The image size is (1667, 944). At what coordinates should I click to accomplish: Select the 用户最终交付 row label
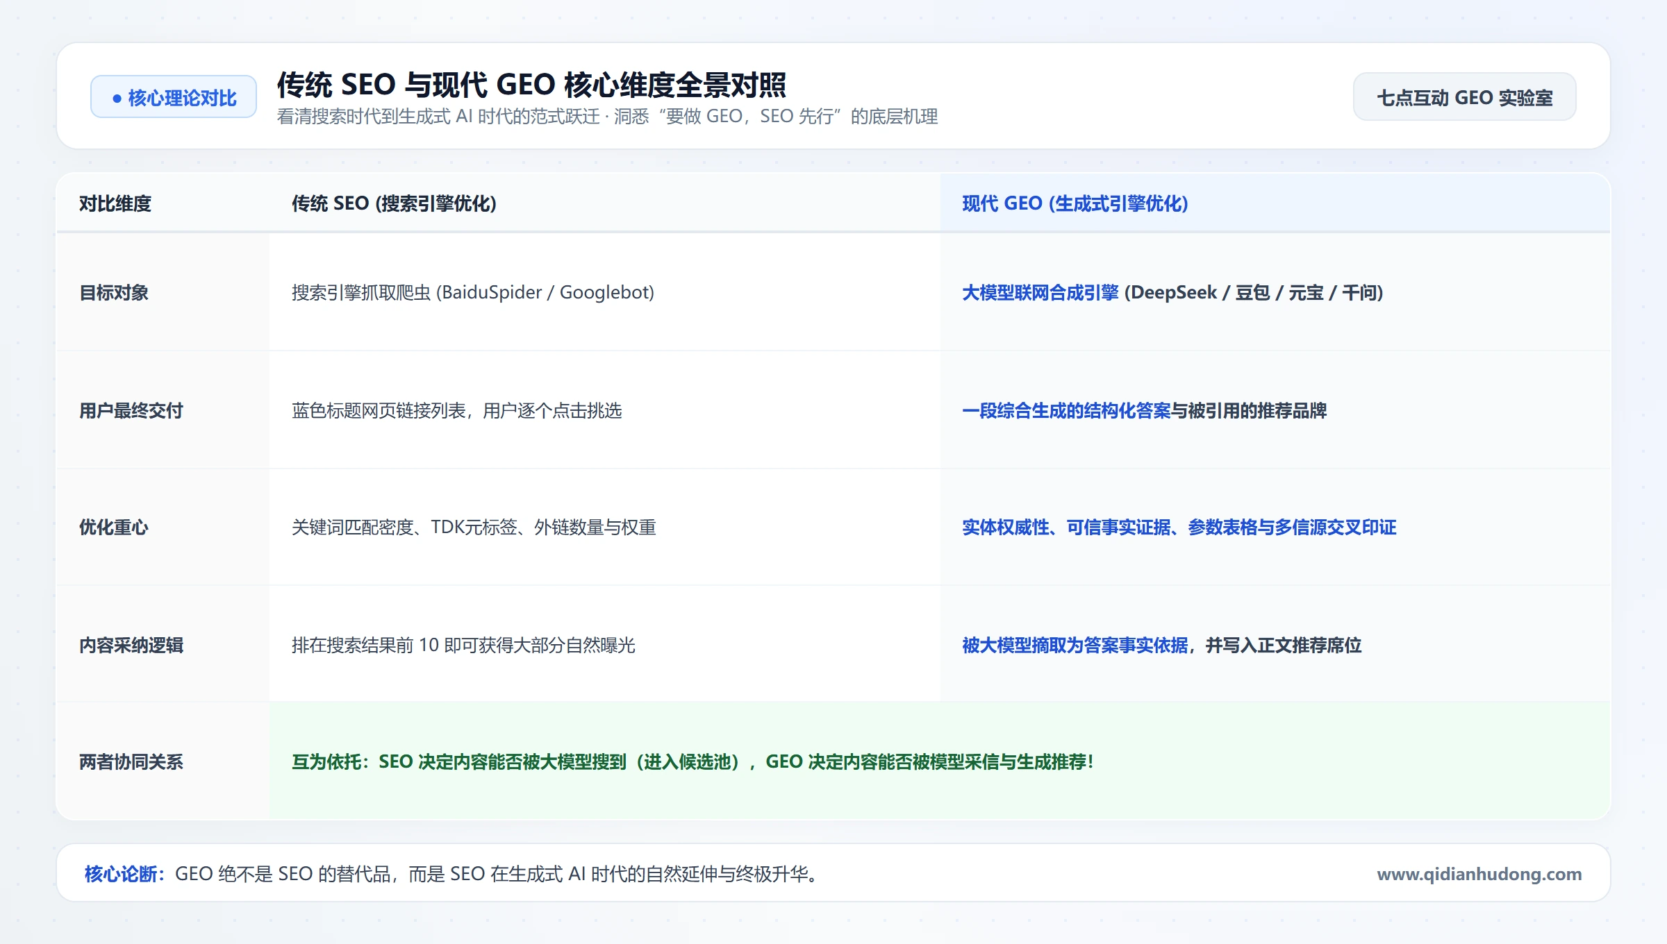tap(131, 410)
